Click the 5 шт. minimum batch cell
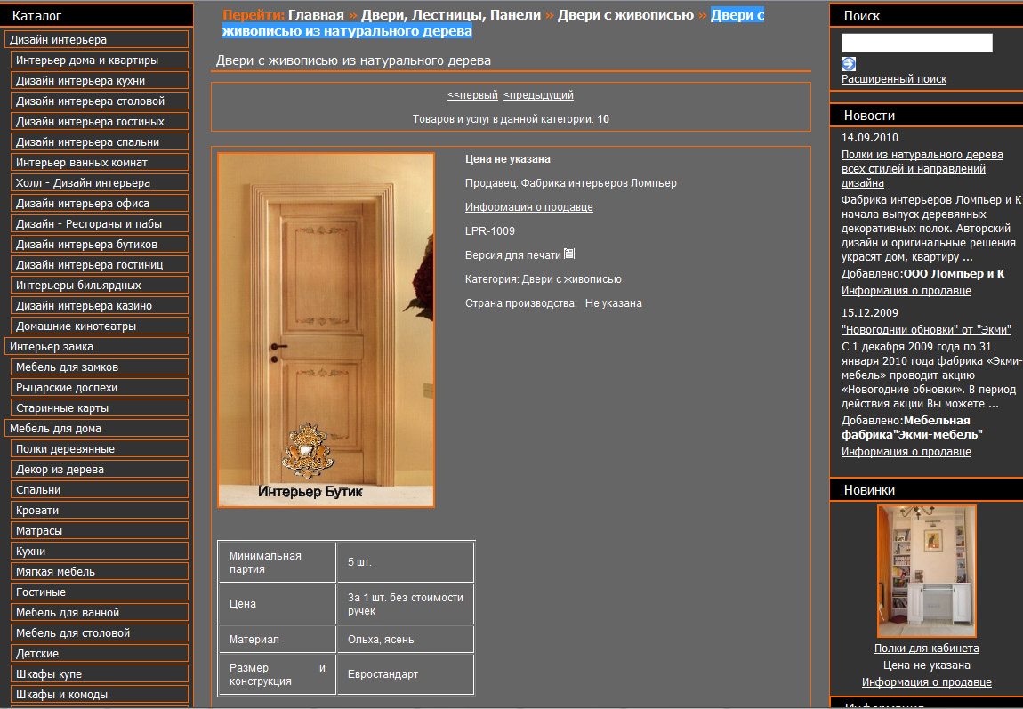 click(x=405, y=561)
